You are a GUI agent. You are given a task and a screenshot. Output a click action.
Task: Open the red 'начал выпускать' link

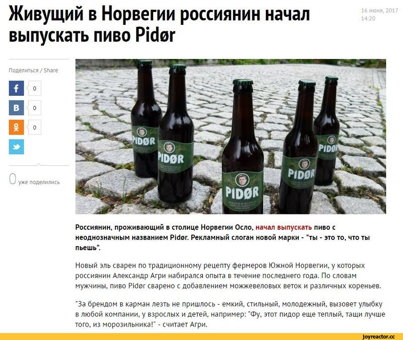[x=284, y=227]
